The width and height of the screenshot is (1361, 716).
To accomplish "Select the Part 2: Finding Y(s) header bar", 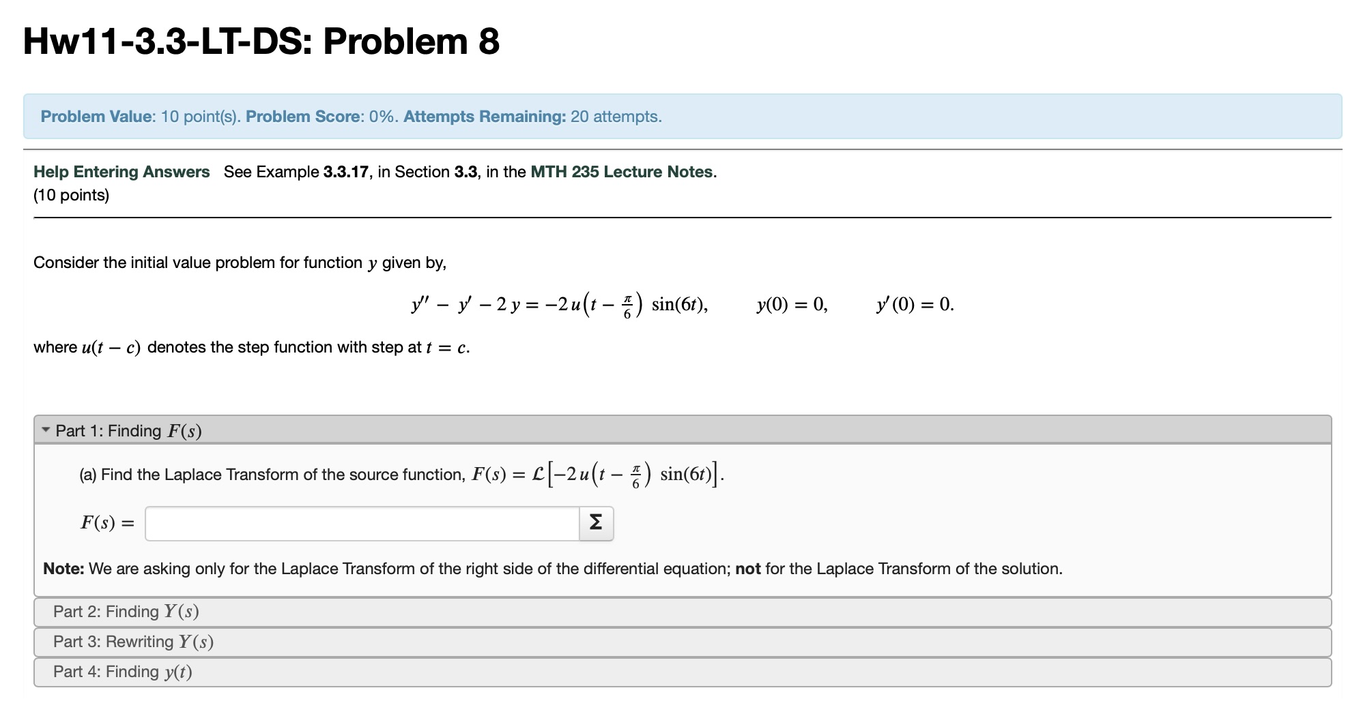I will tap(126, 612).
